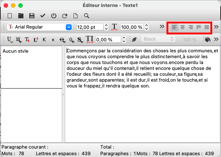Exit without updating via the power icon

point(54,16)
